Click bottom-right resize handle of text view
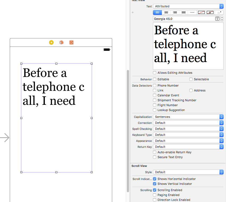Viewport: 226px width, 202px height. pyautogui.click(x=92, y=172)
